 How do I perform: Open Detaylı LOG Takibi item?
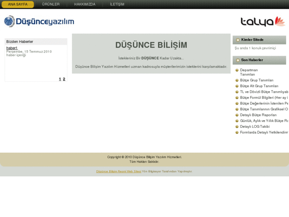[x=255, y=127]
